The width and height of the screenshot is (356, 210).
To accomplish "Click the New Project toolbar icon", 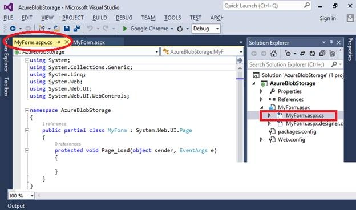I will pos(42,29).
